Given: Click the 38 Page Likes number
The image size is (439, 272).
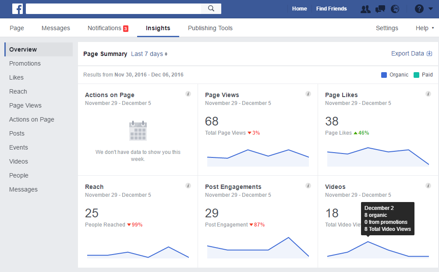Looking at the screenshot, I should [x=332, y=121].
